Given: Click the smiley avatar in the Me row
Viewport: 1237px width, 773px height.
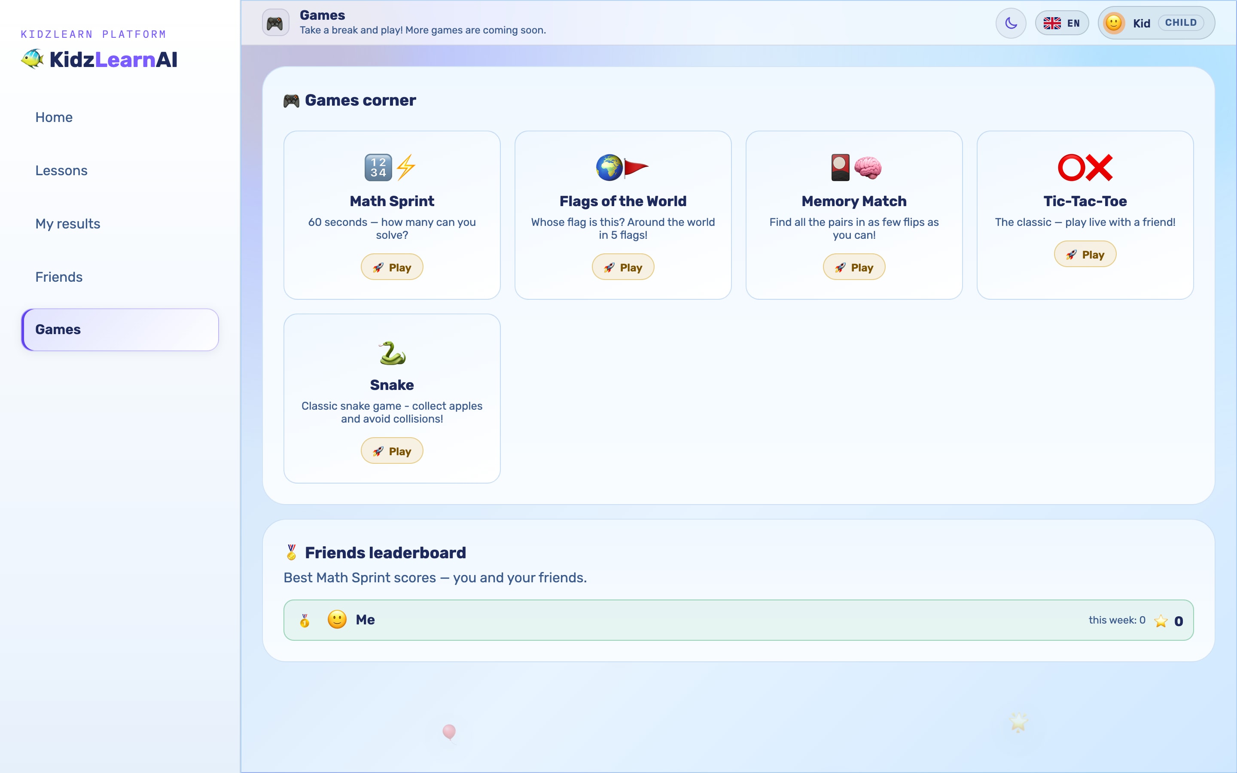Looking at the screenshot, I should pos(337,620).
